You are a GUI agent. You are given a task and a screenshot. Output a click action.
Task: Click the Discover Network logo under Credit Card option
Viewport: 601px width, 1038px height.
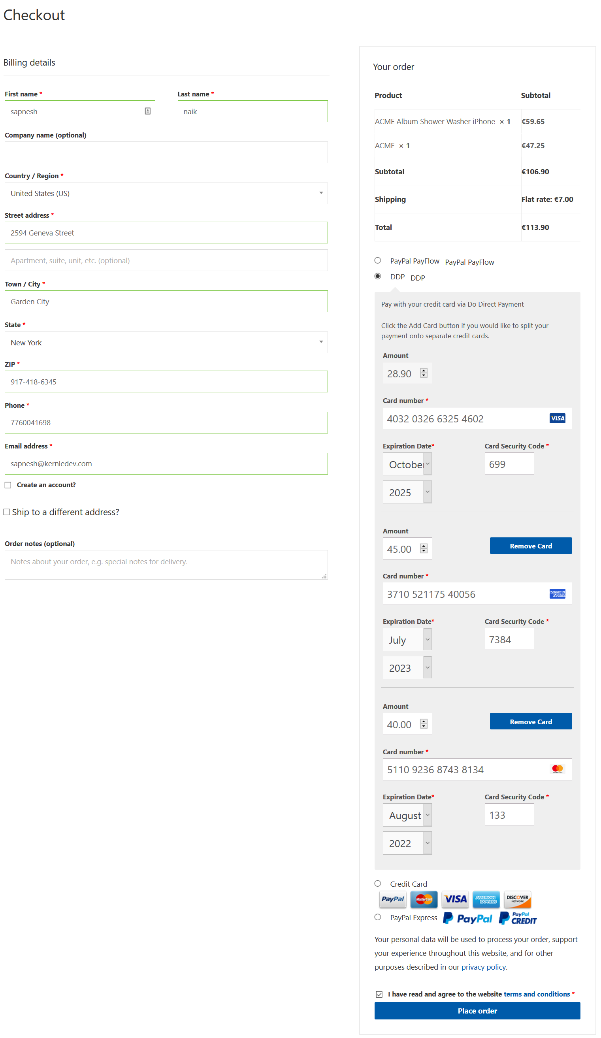[517, 900]
